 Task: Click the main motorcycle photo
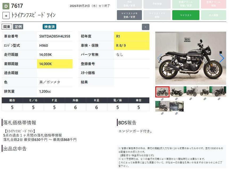coord(190,58)
